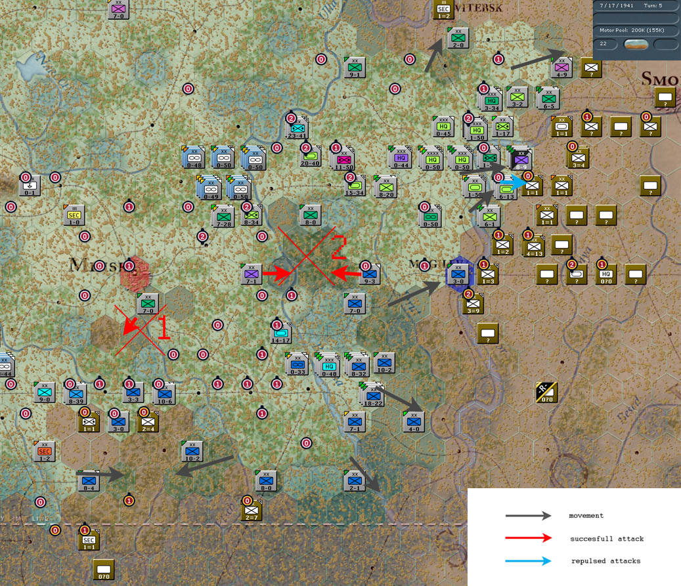Image resolution: width=681 pixels, height=586 pixels.
Task: Select the green 8-20 unit counter
Action: (x=385, y=188)
